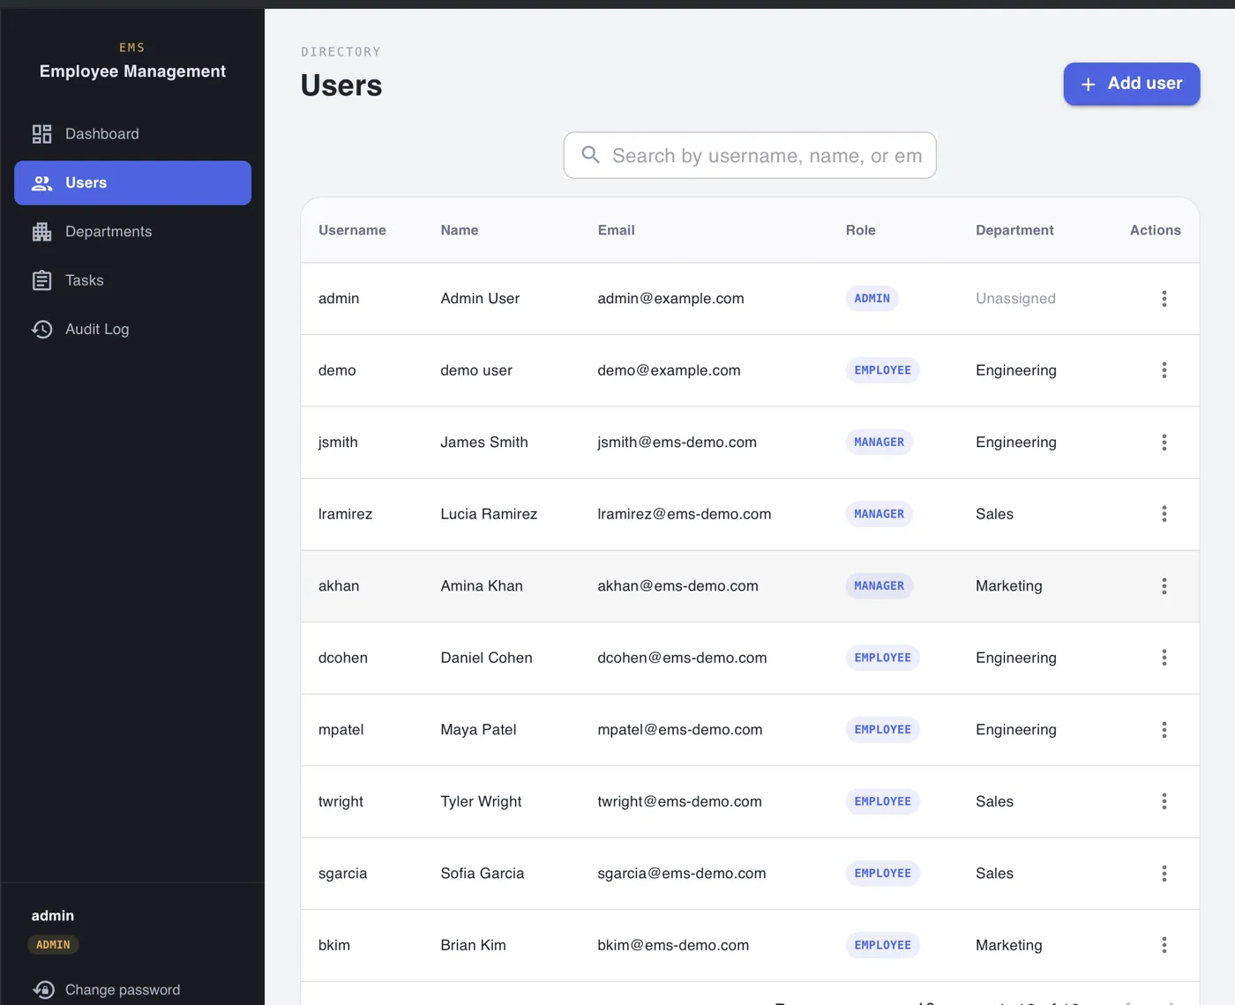This screenshot has width=1235, height=1005.
Task: Open actions menu for Tyler Wright
Action: pyautogui.click(x=1164, y=801)
